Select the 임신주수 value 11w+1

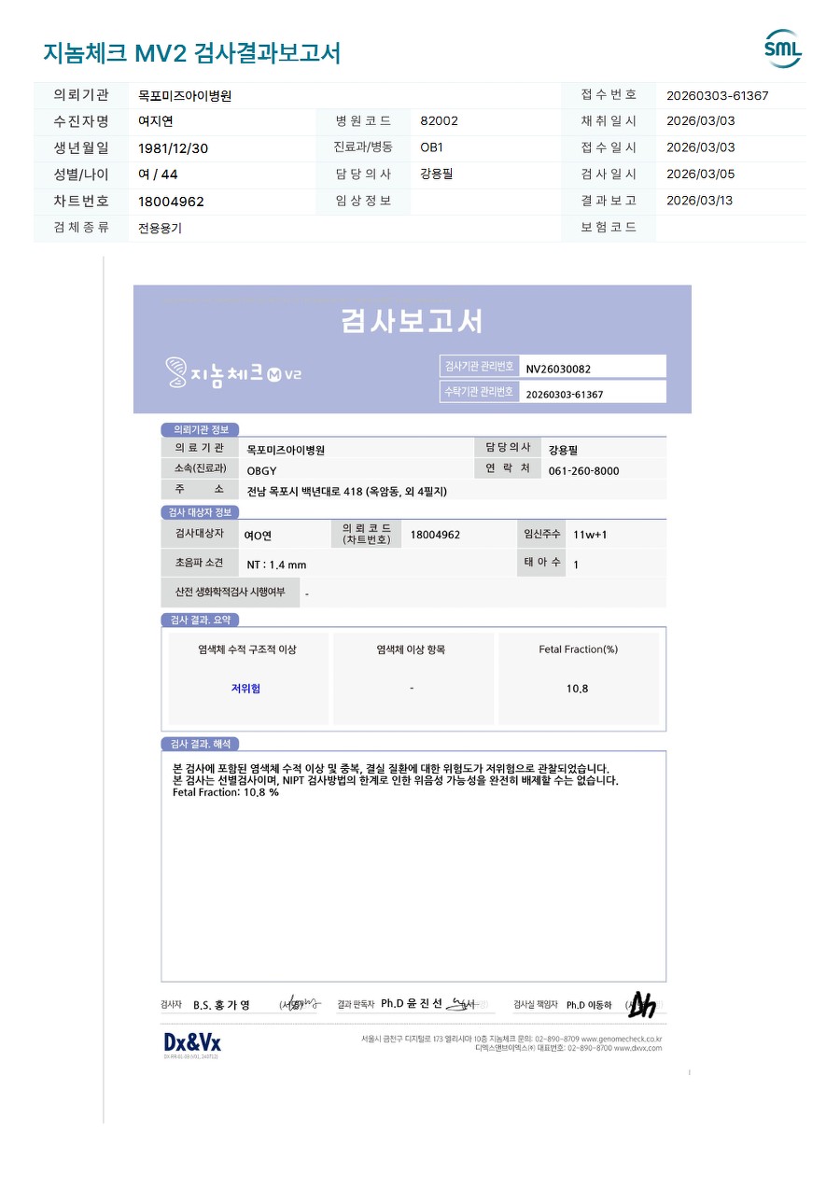click(590, 535)
